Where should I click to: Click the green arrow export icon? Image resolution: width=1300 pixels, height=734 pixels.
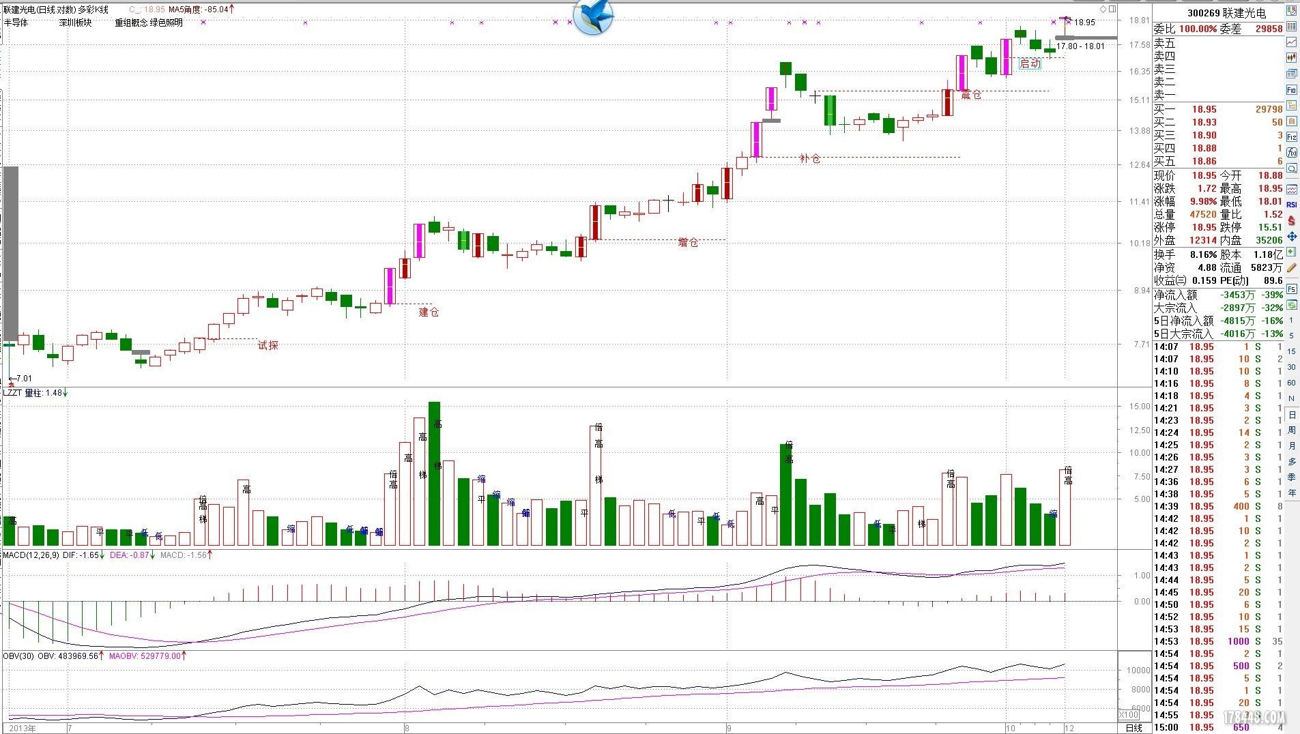point(1292,252)
